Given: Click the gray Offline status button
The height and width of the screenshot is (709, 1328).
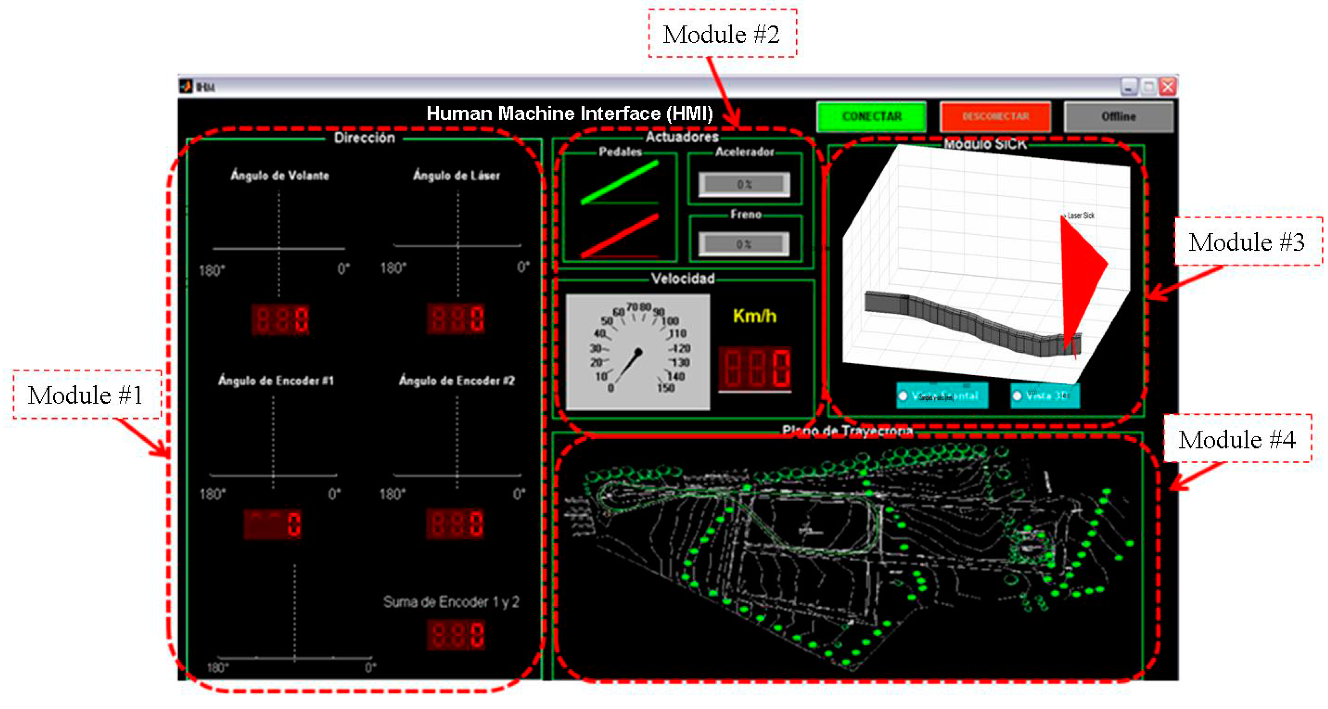Looking at the screenshot, I should click(1118, 117).
